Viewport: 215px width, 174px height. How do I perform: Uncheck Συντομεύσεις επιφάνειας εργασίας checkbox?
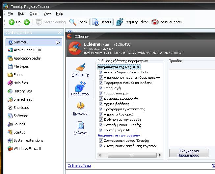(101, 146)
